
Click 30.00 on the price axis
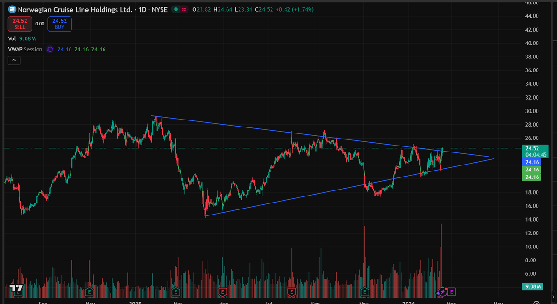point(531,111)
